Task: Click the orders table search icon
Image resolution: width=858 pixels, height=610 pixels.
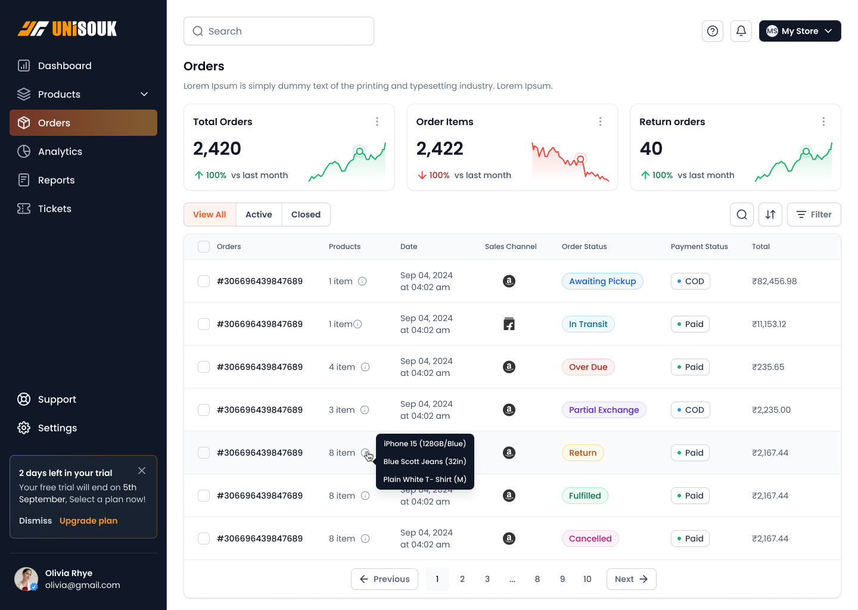Action: [x=741, y=214]
